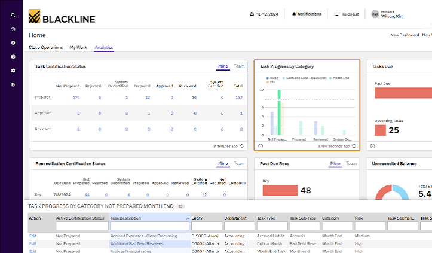
Task: Select the Analytics tab
Action: [104, 47]
